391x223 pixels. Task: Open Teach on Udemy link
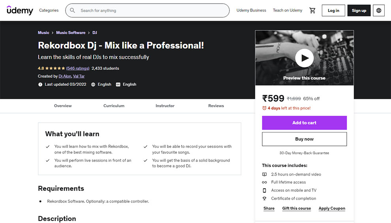[288, 10]
